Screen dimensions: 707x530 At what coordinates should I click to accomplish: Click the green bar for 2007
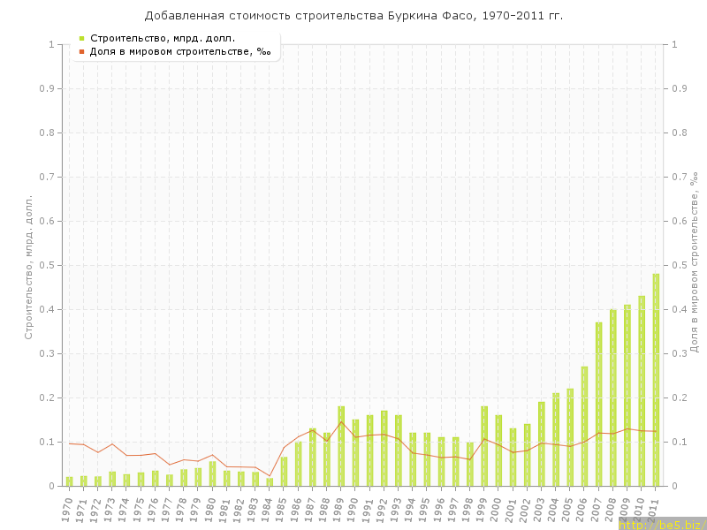coord(598,405)
